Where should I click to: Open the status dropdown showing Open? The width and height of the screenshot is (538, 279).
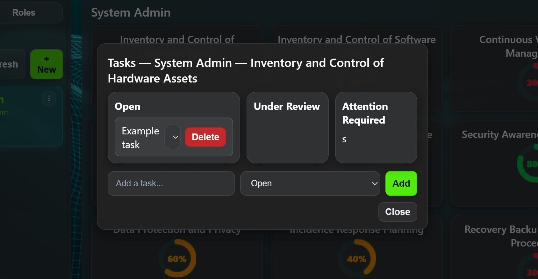[x=310, y=183]
